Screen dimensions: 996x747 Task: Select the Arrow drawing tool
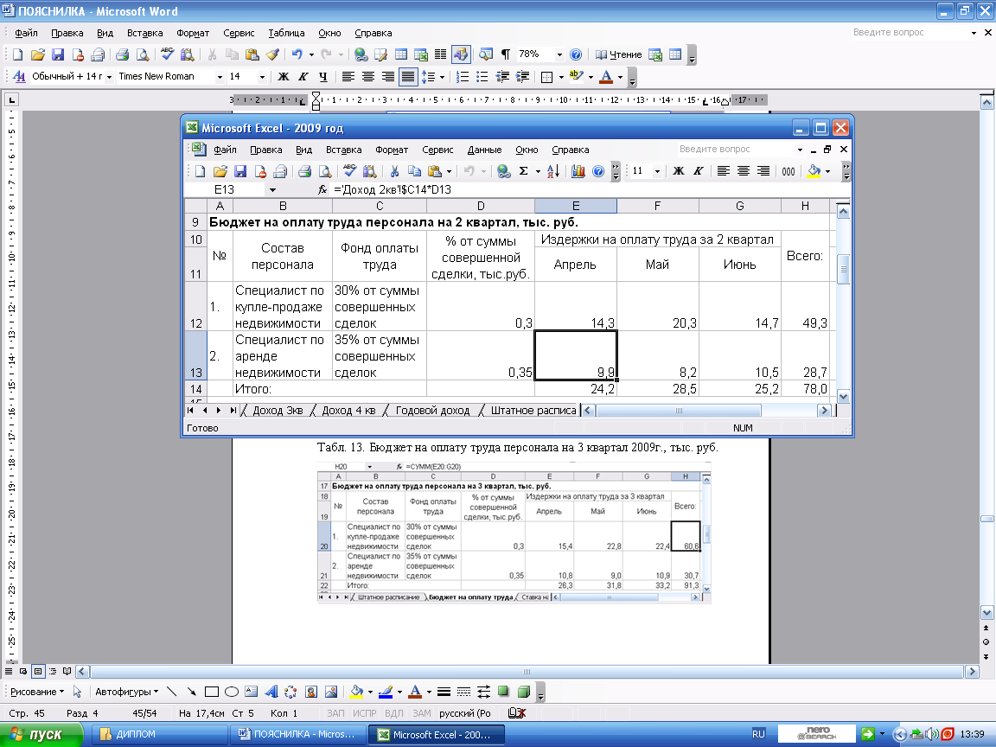click(x=190, y=692)
